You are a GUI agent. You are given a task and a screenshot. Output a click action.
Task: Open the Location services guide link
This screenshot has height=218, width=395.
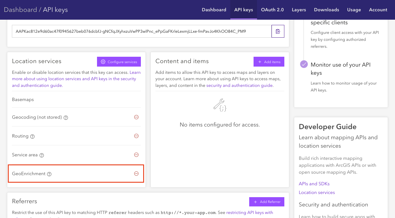coord(317,193)
